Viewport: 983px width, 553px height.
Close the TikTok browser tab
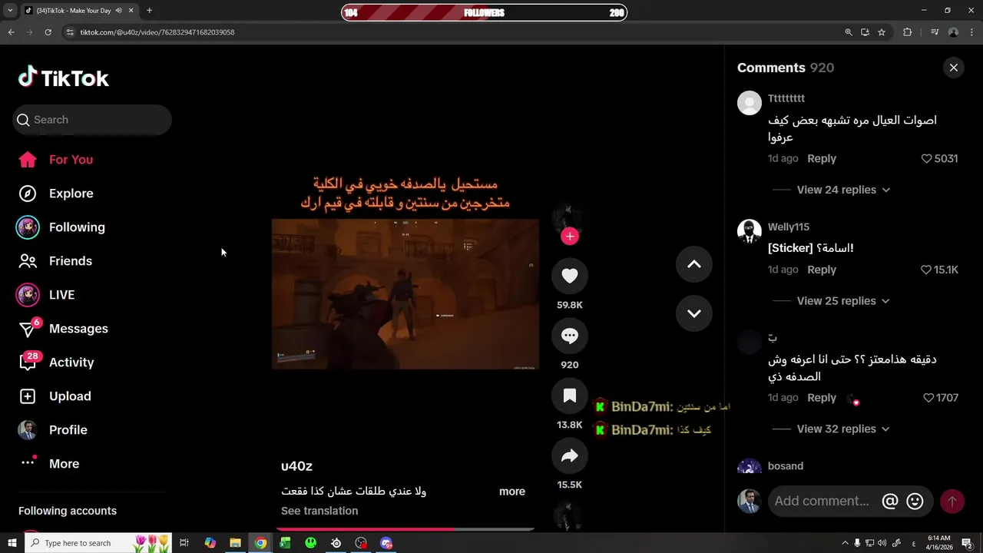(x=131, y=11)
